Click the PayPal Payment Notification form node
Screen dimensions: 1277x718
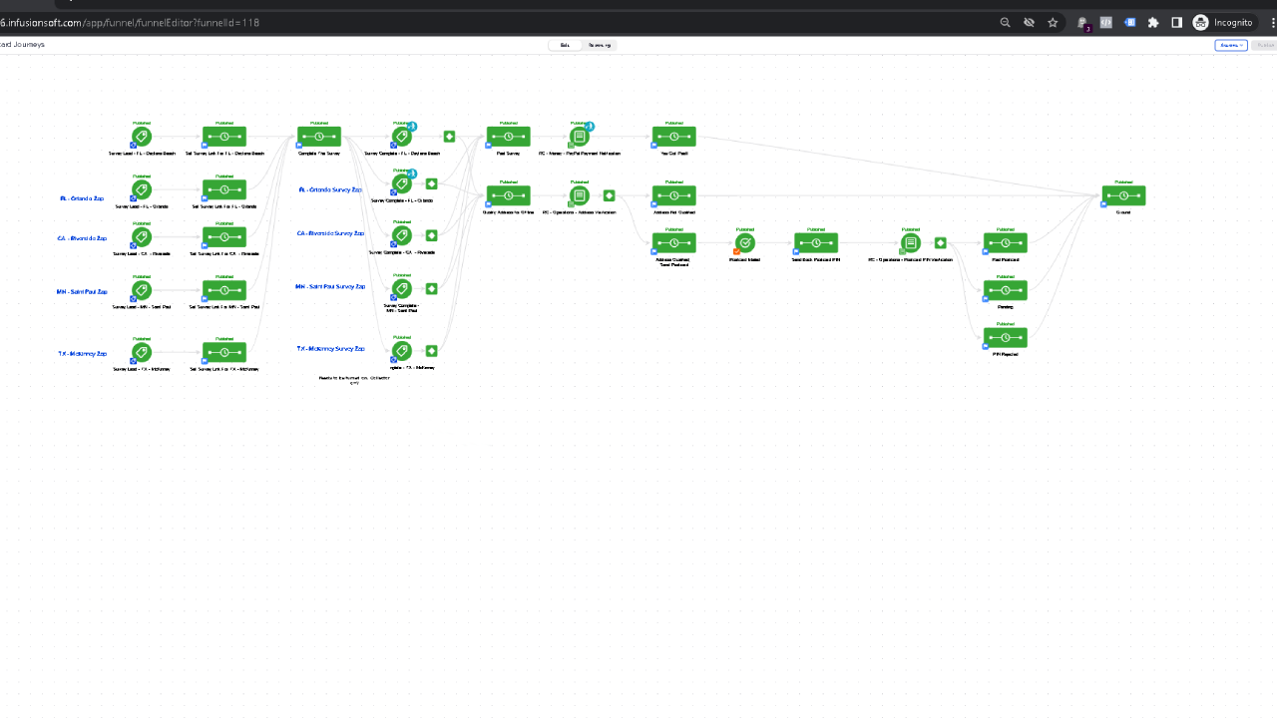coord(580,137)
